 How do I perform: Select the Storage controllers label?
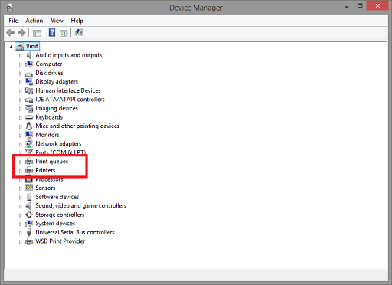60,215
